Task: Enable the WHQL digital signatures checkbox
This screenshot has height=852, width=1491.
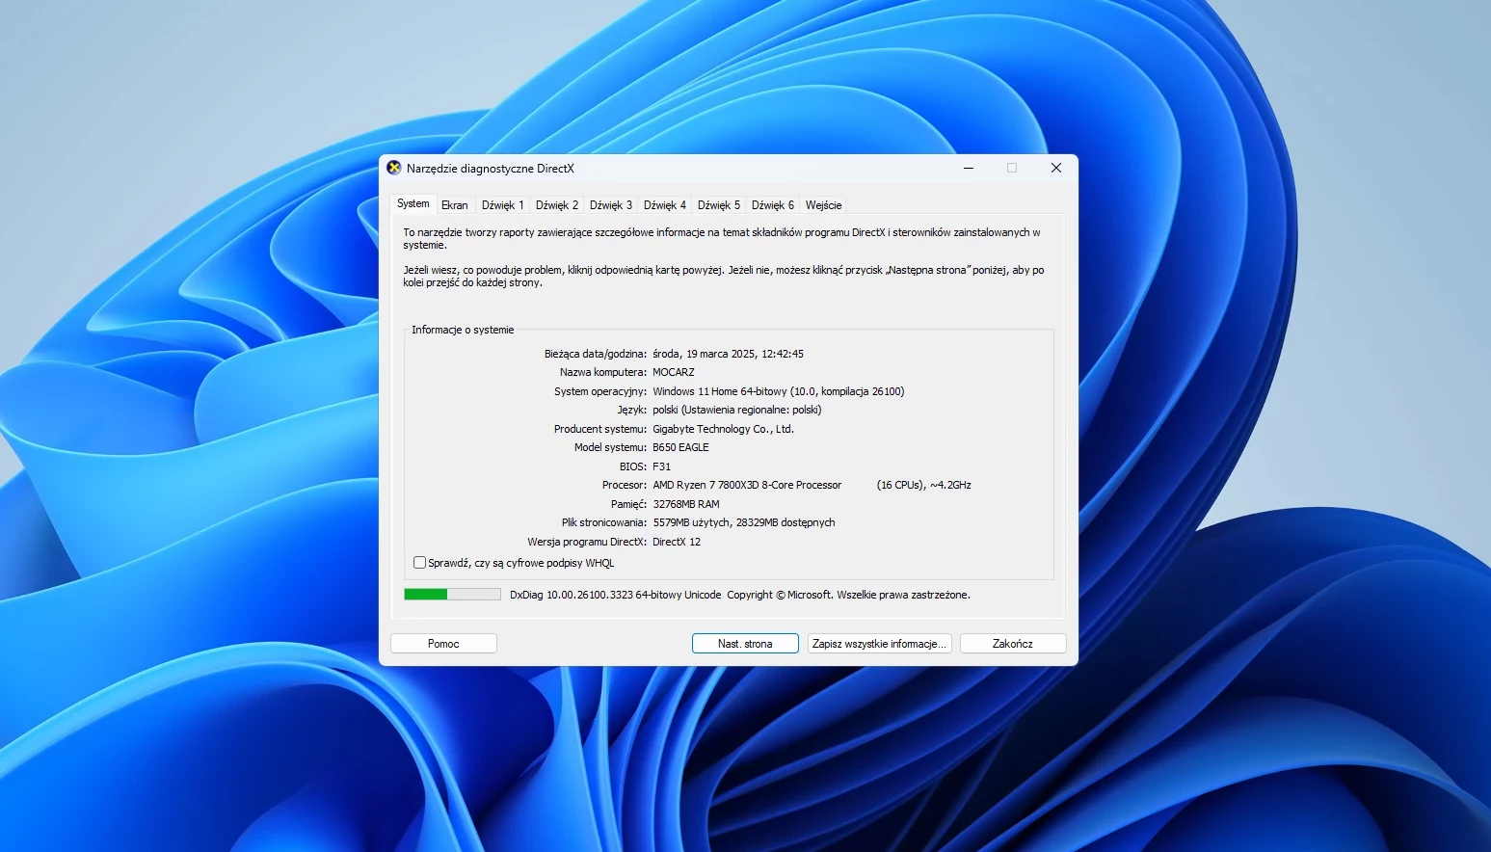Action: pyautogui.click(x=419, y=563)
